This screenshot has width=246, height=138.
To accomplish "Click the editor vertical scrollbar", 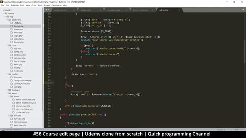I will (x=245, y=52).
